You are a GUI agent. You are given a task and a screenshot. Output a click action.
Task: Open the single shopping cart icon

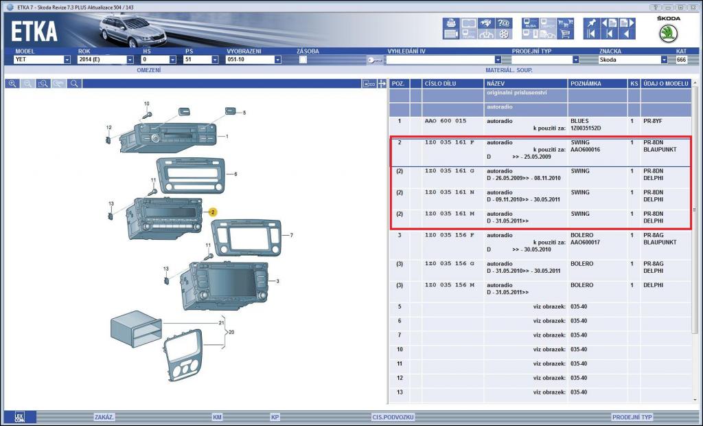click(566, 34)
